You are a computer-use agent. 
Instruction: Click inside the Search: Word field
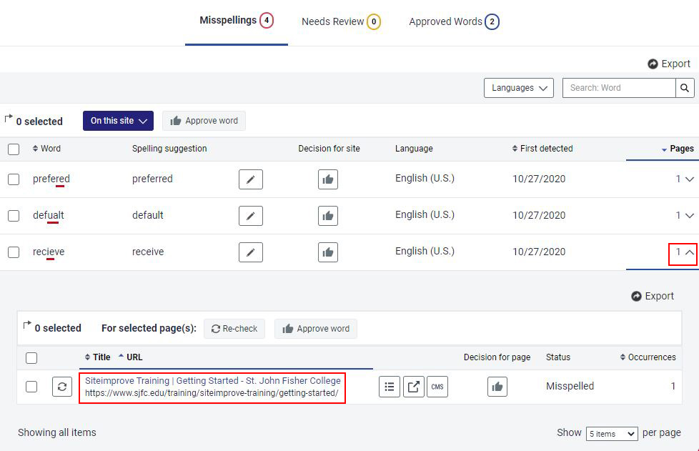click(x=619, y=88)
